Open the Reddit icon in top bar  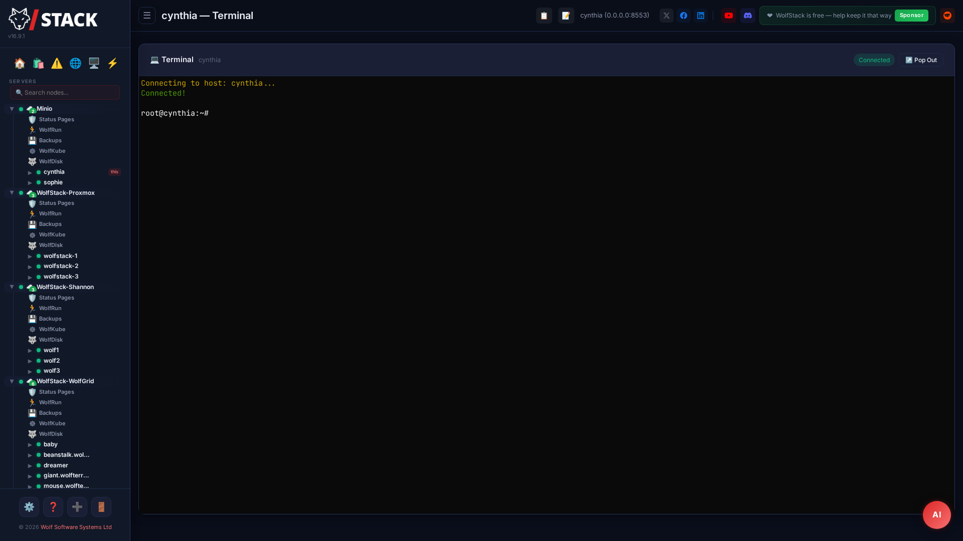[947, 16]
